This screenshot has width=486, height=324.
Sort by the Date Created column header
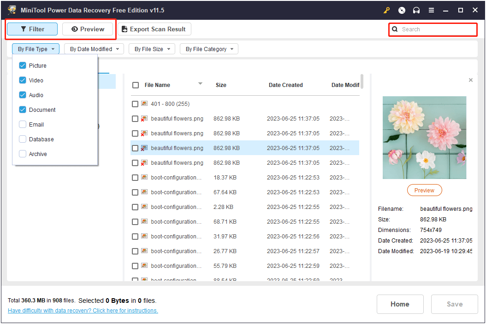pyautogui.click(x=285, y=85)
